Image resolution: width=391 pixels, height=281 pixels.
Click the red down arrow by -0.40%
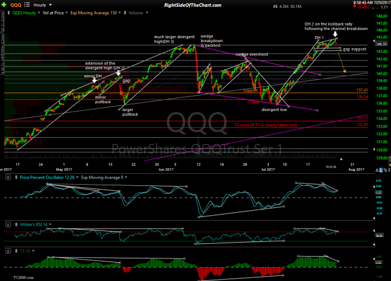pos(354,7)
